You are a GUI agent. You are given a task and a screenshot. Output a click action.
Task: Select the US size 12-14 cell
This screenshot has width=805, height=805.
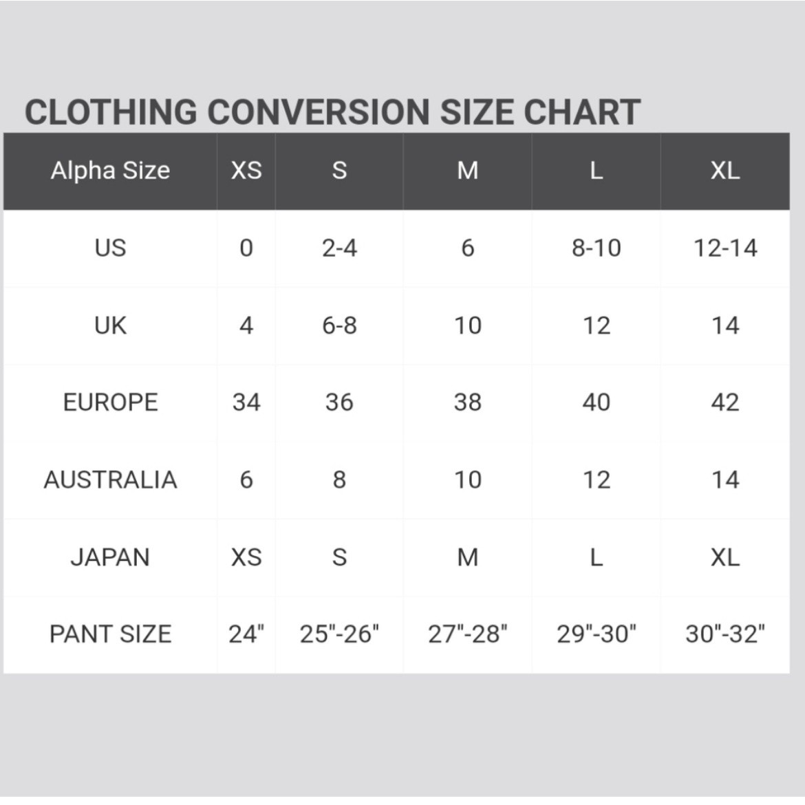(725, 248)
